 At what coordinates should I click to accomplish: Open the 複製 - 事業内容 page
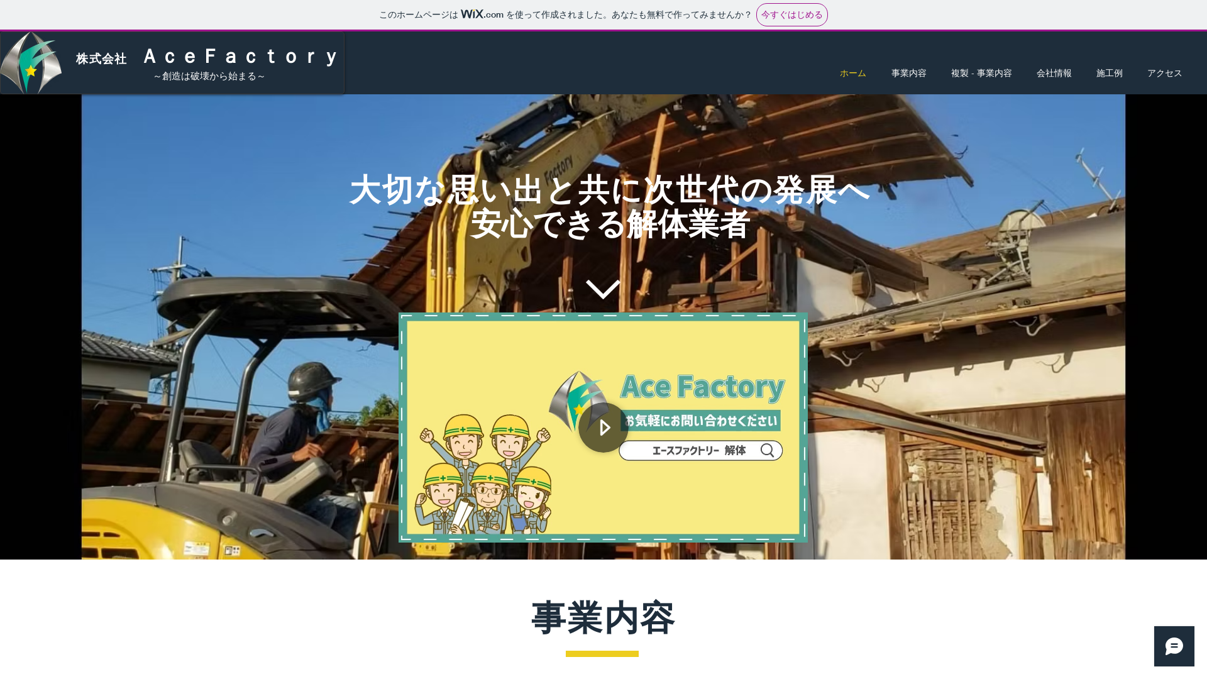[981, 73]
